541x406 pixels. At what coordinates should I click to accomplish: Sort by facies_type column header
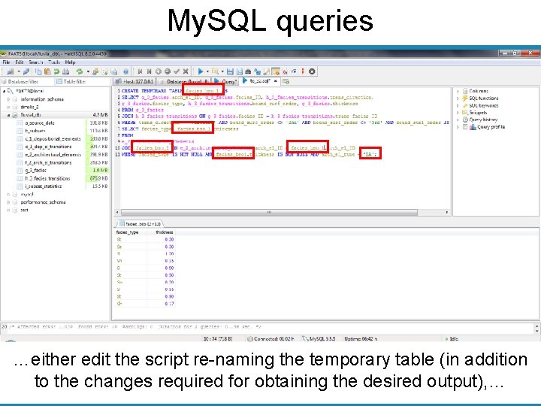click(x=130, y=232)
